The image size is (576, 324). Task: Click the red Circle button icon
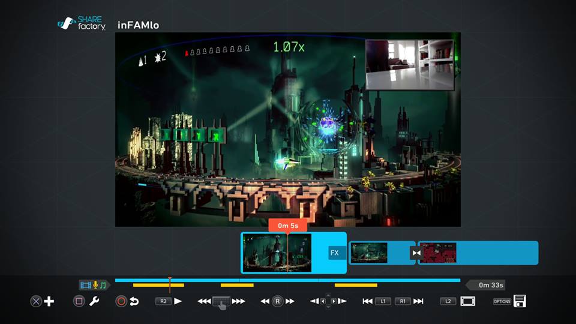click(121, 301)
